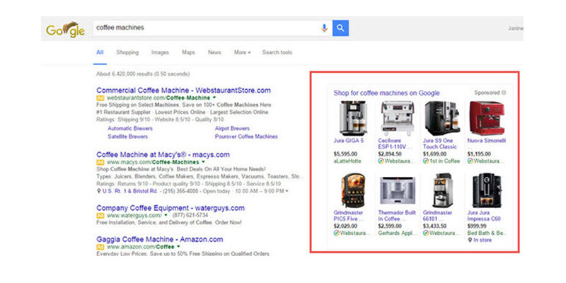Image resolution: width=566 pixels, height=283 pixels.
Task: Open Company Coffee Equipment - waterguys.com result
Action: [x=171, y=208]
